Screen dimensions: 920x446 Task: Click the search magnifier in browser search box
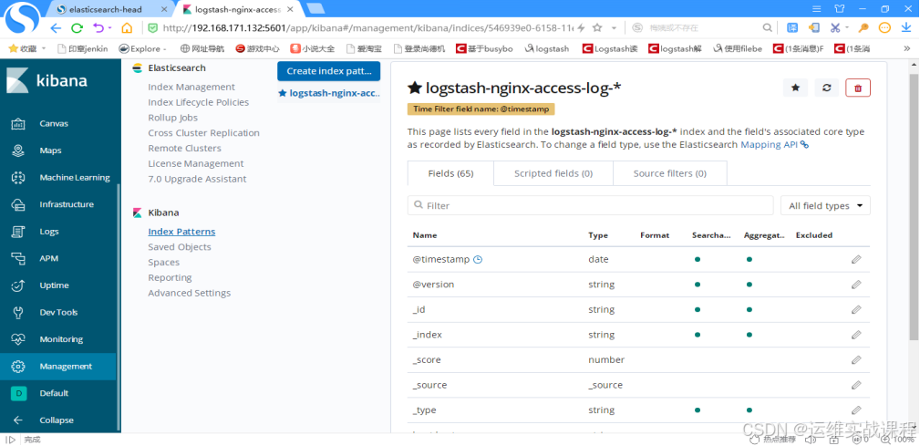[x=767, y=27]
